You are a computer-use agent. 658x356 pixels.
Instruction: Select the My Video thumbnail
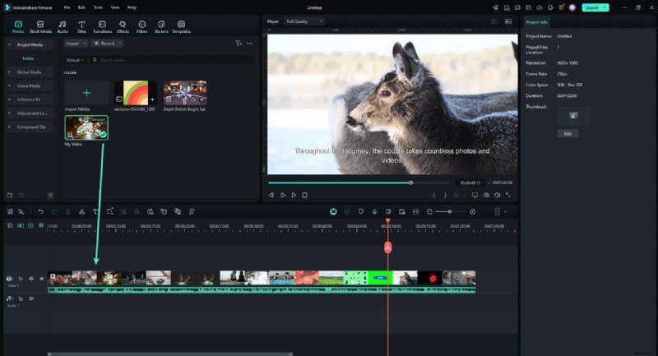pos(86,127)
